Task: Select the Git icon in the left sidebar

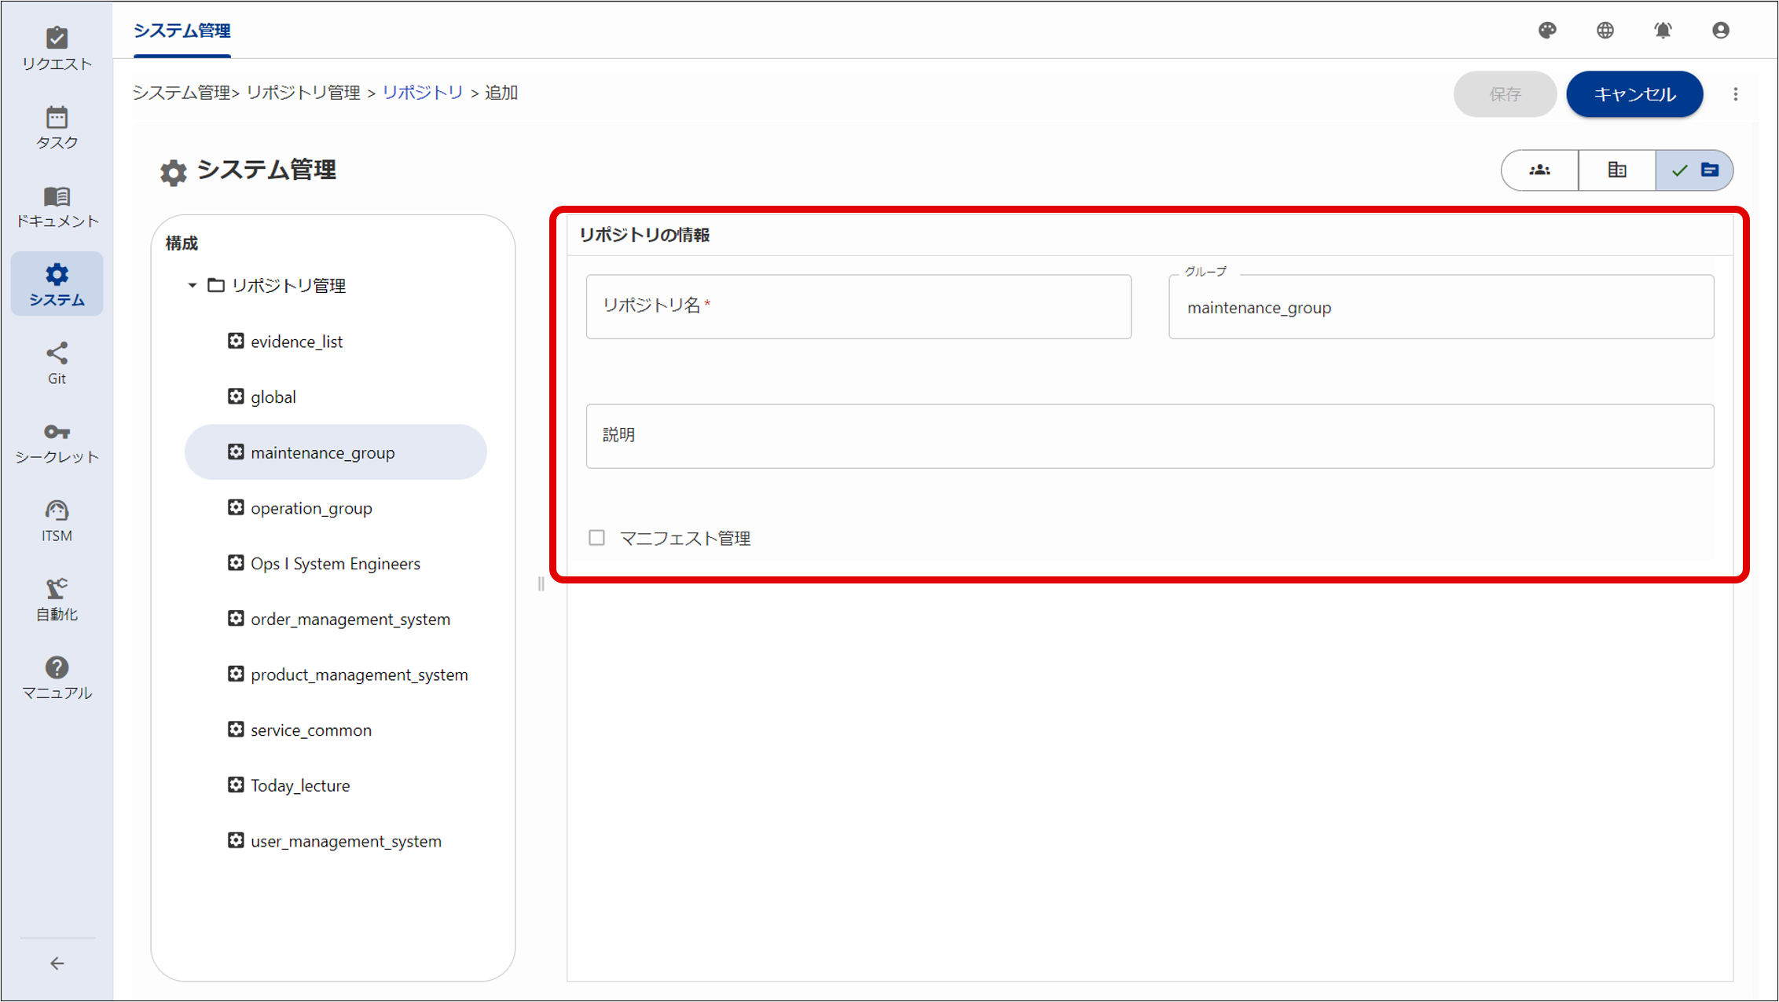Action: point(57,361)
